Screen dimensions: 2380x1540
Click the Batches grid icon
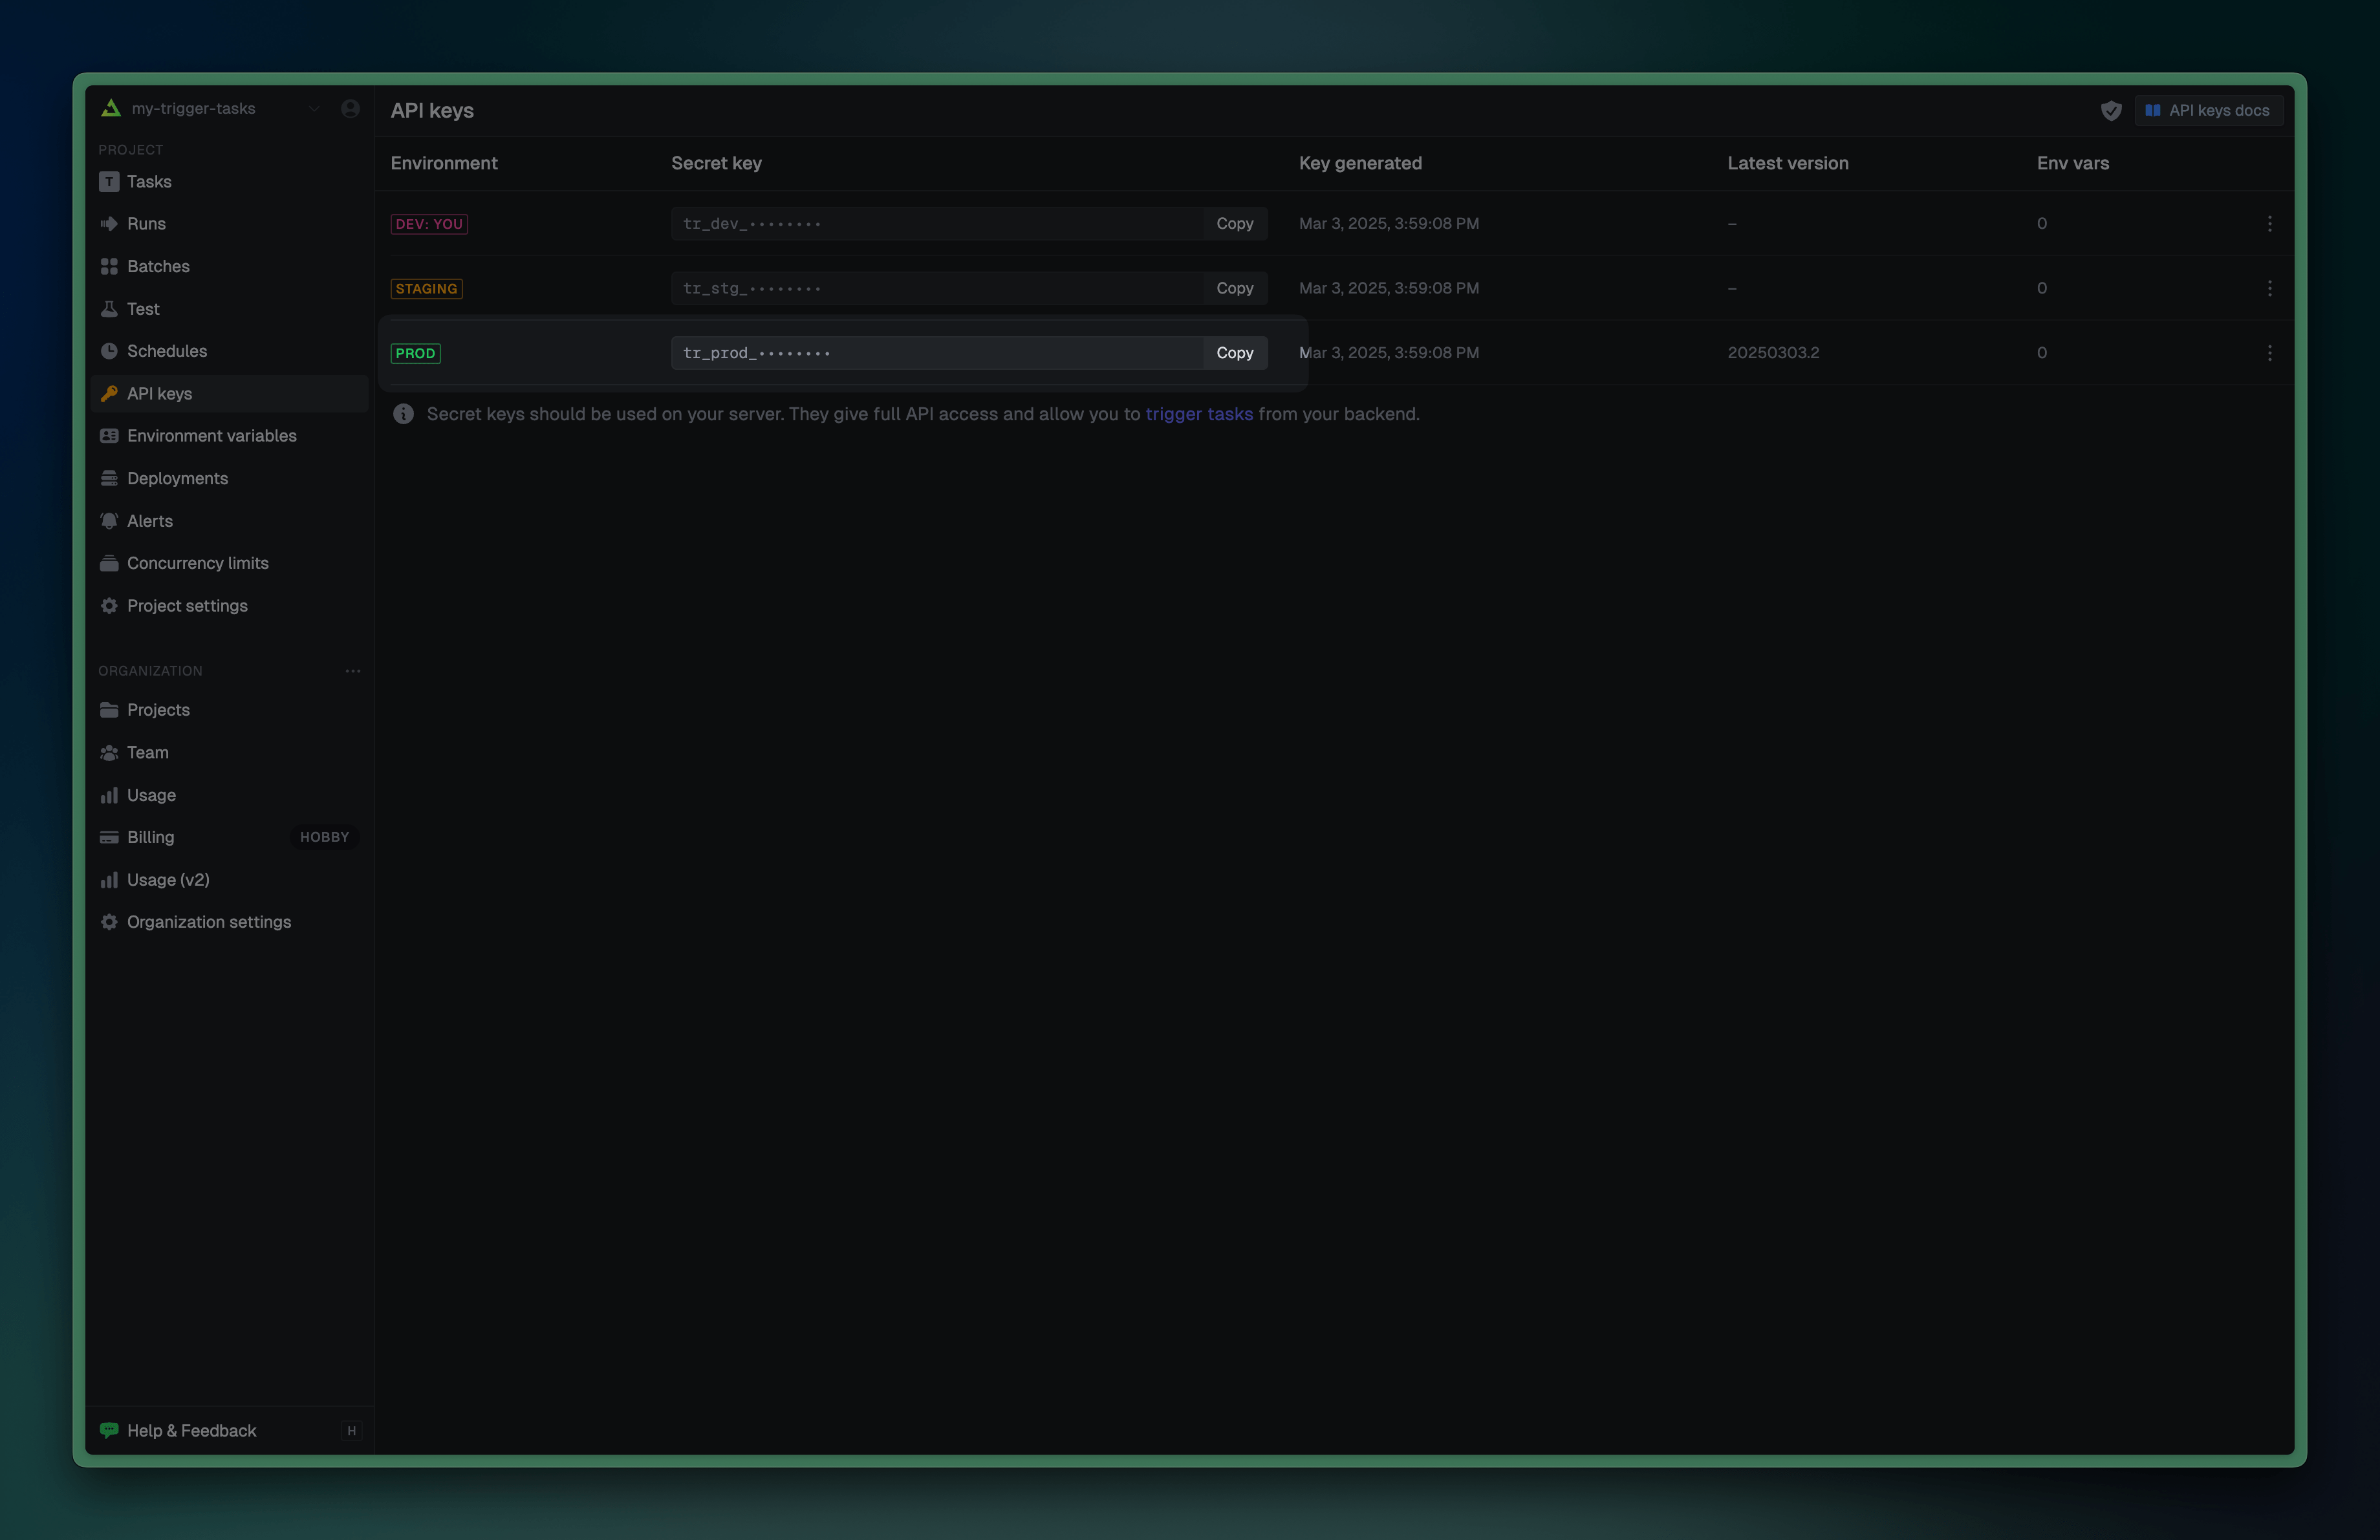110,266
